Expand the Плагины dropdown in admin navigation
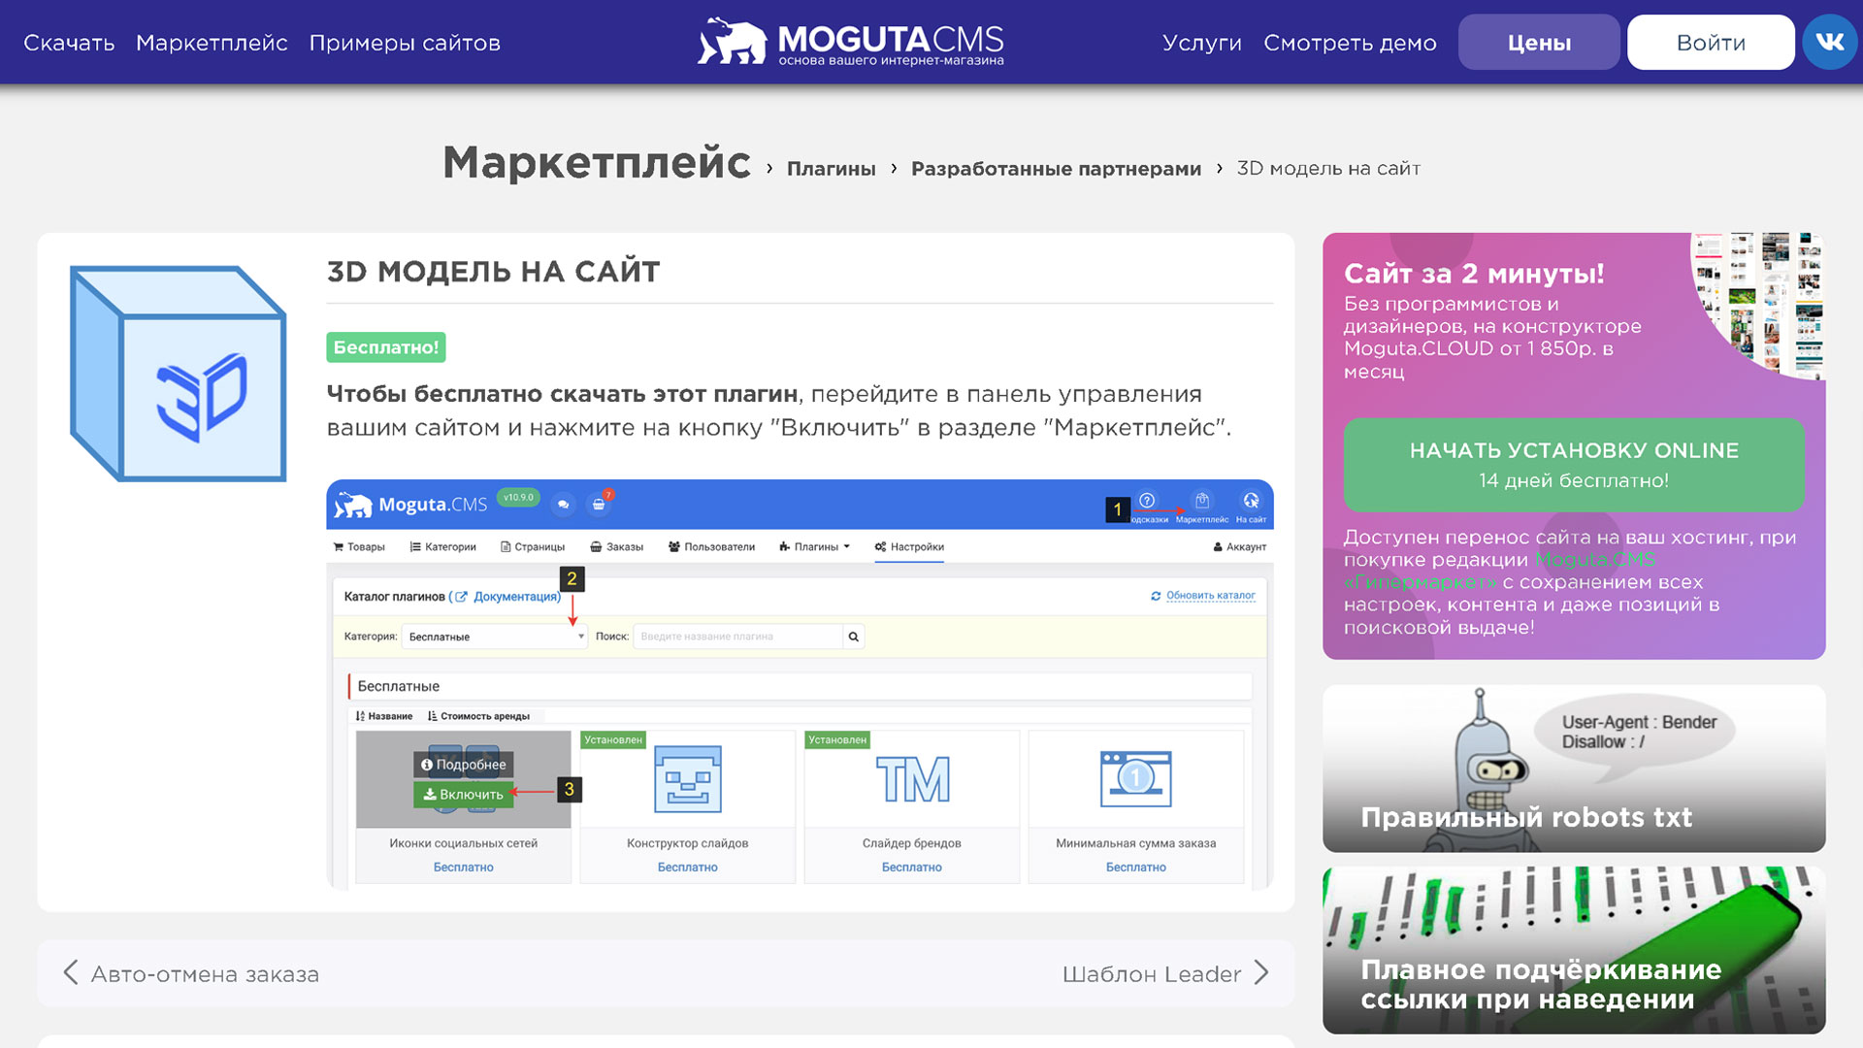The image size is (1863, 1048). click(x=813, y=546)
